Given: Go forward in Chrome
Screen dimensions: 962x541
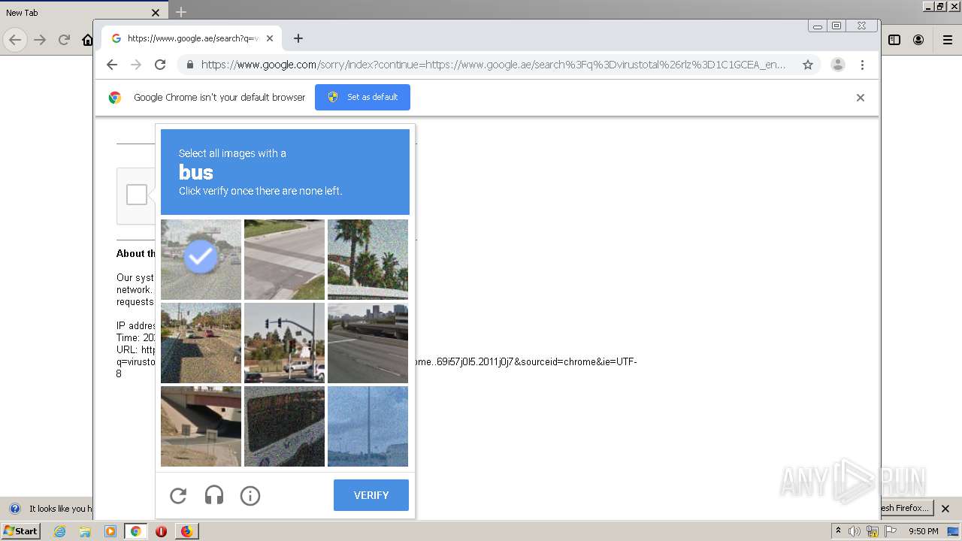Looking at the screenshot, I should click(x=136, y=65).
